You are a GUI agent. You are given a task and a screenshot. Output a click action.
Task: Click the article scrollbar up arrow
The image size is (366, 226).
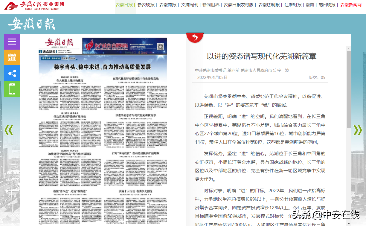pos(349,49)
